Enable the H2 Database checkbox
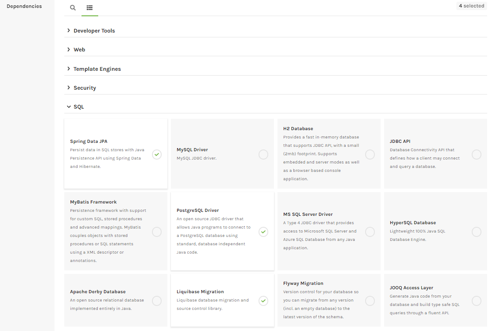 point(370,154)
